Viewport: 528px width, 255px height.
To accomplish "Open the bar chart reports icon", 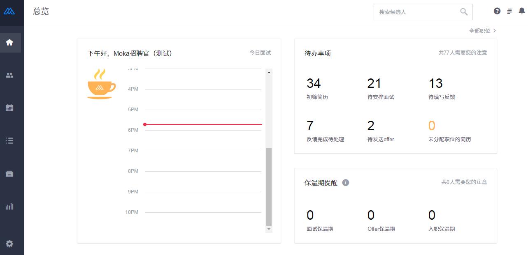I will pyautogui.click(x=9, y=207).
